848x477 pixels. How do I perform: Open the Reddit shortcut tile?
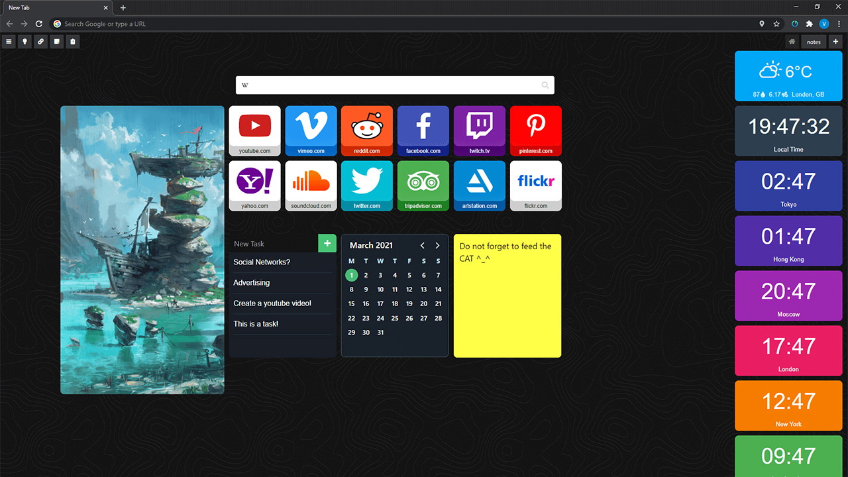pyautogui.click(x=366, y=131)
